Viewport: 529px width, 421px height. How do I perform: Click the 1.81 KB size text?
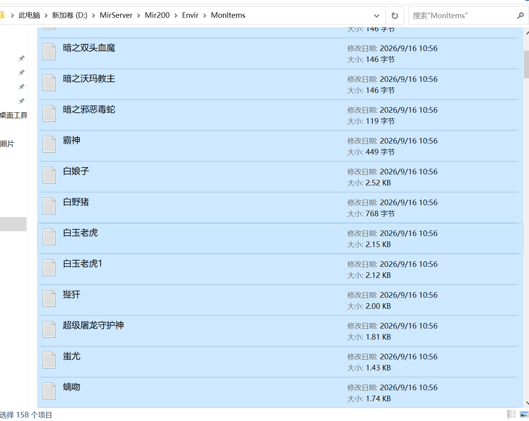tap(378, 337)
